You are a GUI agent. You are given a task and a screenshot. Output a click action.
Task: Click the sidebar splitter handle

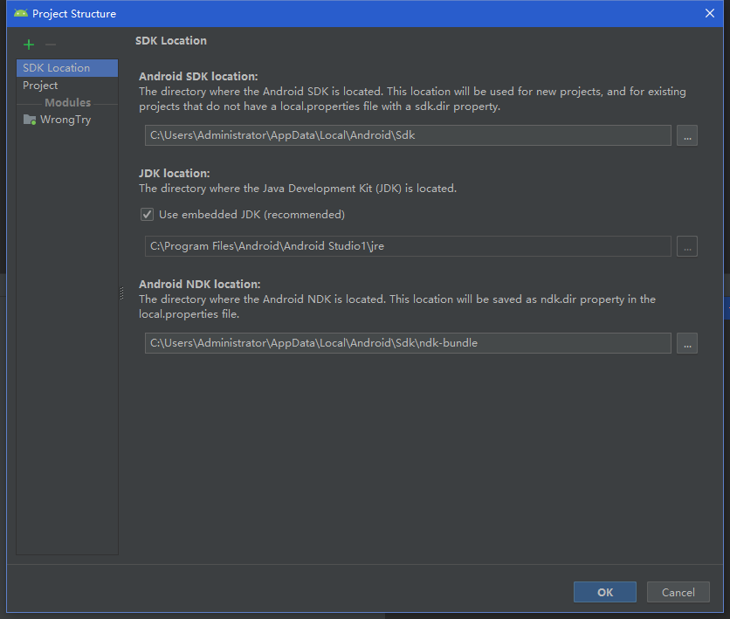[x=122, y=293]
